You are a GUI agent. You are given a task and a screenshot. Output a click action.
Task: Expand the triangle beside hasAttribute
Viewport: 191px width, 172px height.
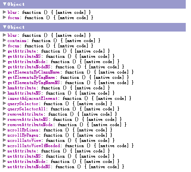click(x=4, y=87)
